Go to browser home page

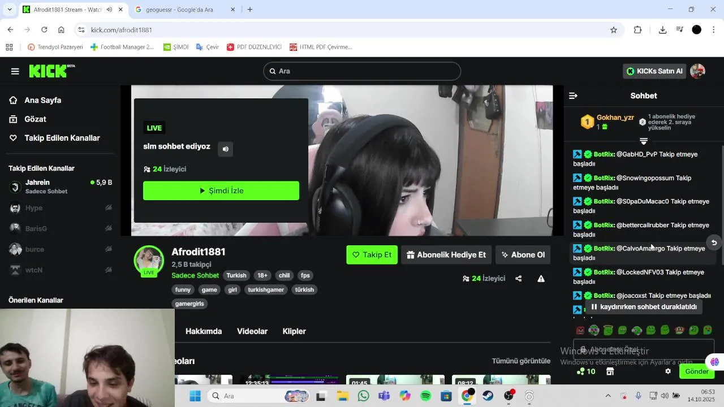tap(61, 30)
